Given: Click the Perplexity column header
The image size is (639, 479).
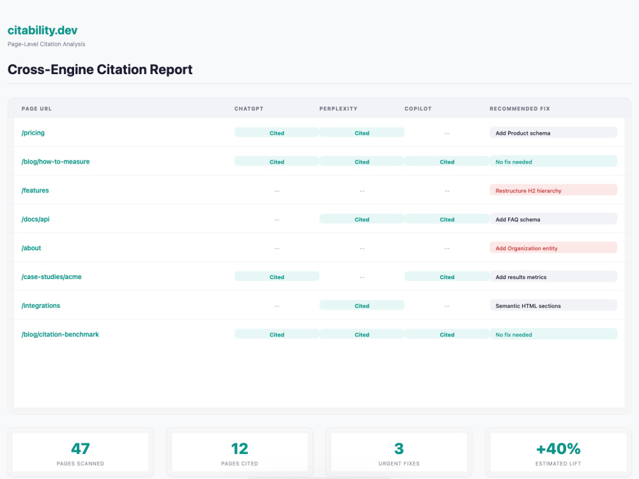Looking at the screenshot, I should tap(338, 109).
